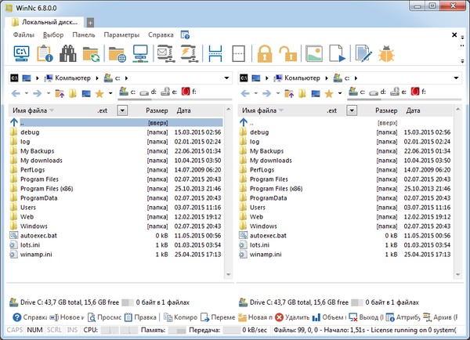470x340 pixels.
Task: Toggle the NUM indicator in status bar
Action: tap(34, 331)
